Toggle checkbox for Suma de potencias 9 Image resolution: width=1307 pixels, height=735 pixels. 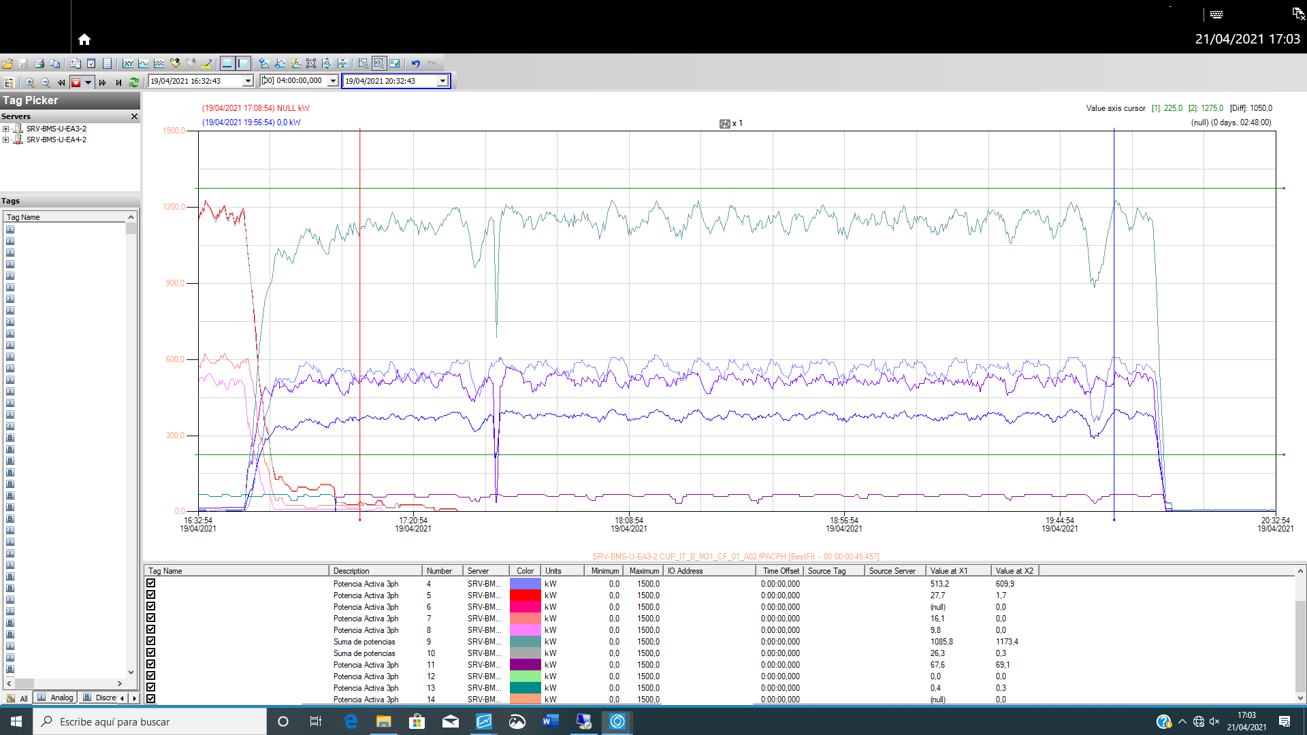click(151, 641)
